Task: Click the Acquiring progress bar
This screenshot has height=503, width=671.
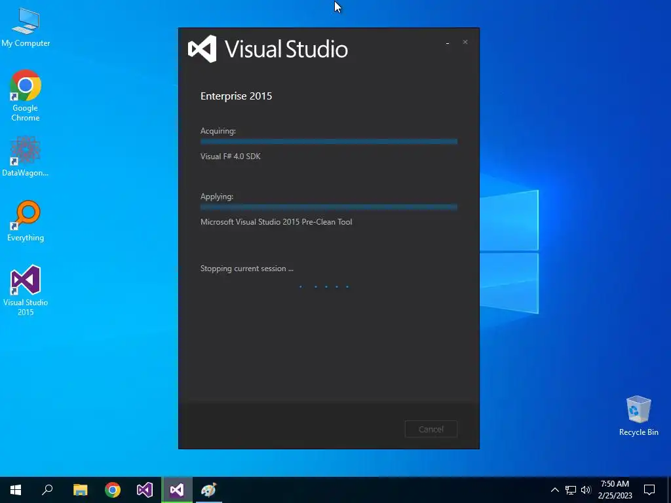Action: (x=329, y=141)
